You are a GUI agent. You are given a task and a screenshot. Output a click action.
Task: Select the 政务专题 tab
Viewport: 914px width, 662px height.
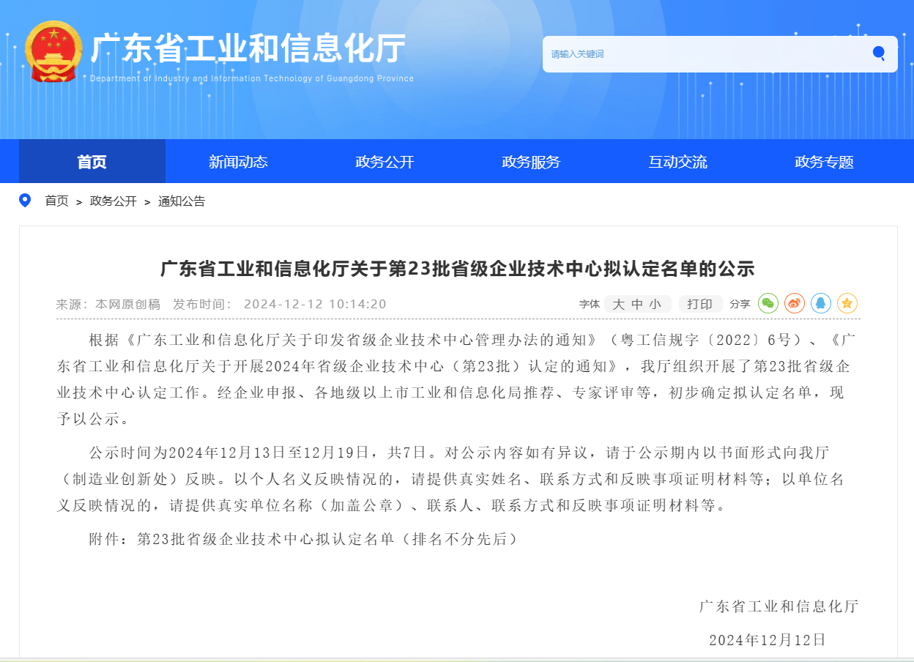pyautogui.click(x=823, y=162)
